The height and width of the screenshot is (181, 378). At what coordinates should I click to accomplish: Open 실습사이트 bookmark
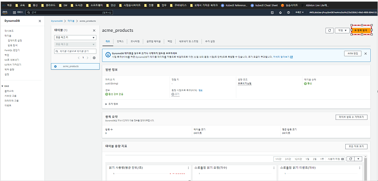289,5
